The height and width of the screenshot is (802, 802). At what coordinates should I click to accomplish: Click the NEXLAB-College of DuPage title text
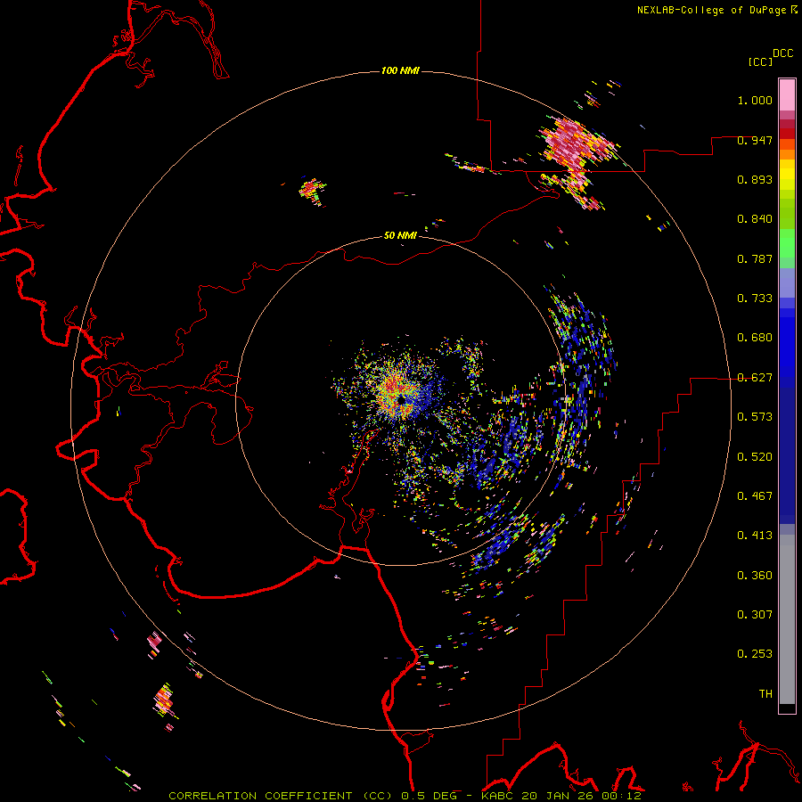coord(711,10)
